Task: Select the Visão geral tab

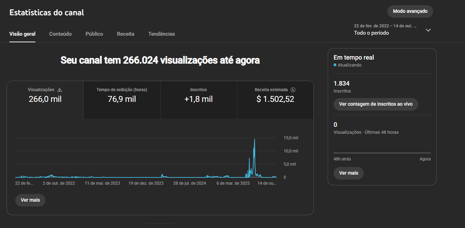Action: tap(22, 34)
